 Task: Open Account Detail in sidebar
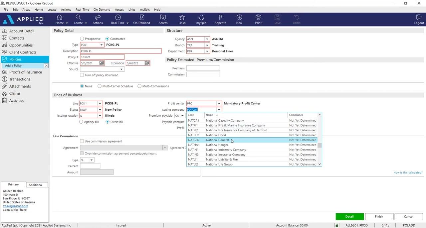tap(22, 31)
